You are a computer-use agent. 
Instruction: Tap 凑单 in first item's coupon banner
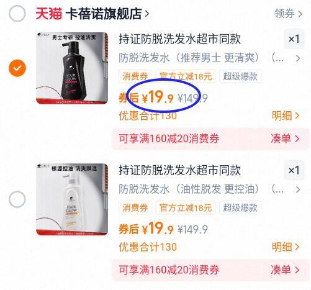pos(285,138)
